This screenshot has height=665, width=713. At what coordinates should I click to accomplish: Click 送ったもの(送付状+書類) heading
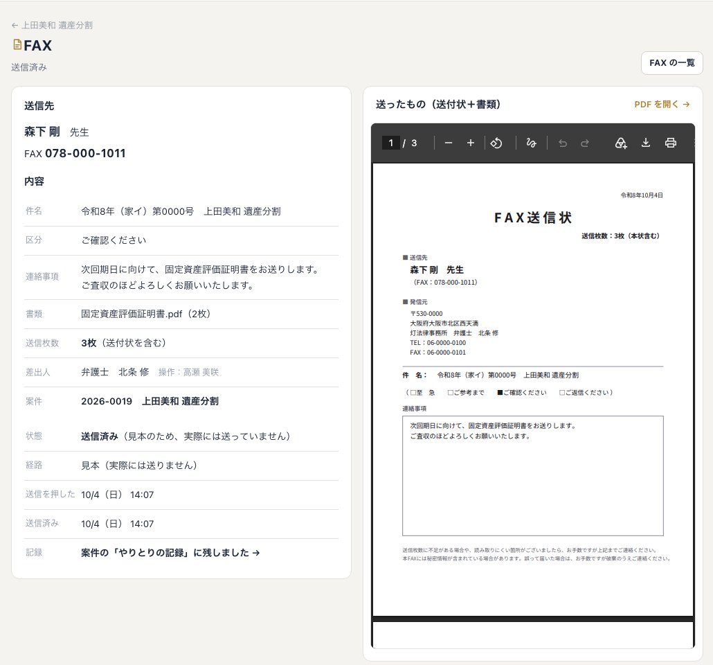click(x=438, y=104)
